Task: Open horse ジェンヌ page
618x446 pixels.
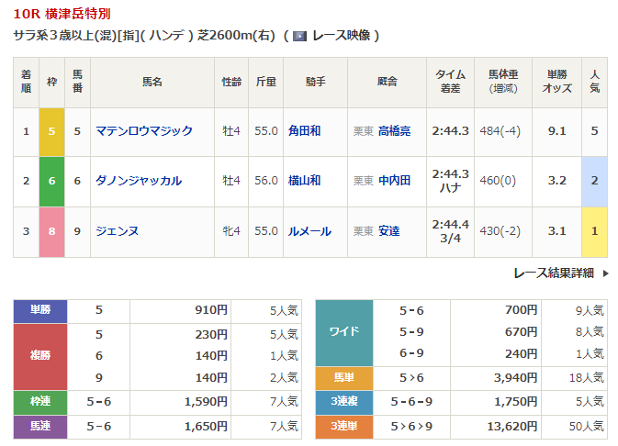Action: (x=118, y=231)
